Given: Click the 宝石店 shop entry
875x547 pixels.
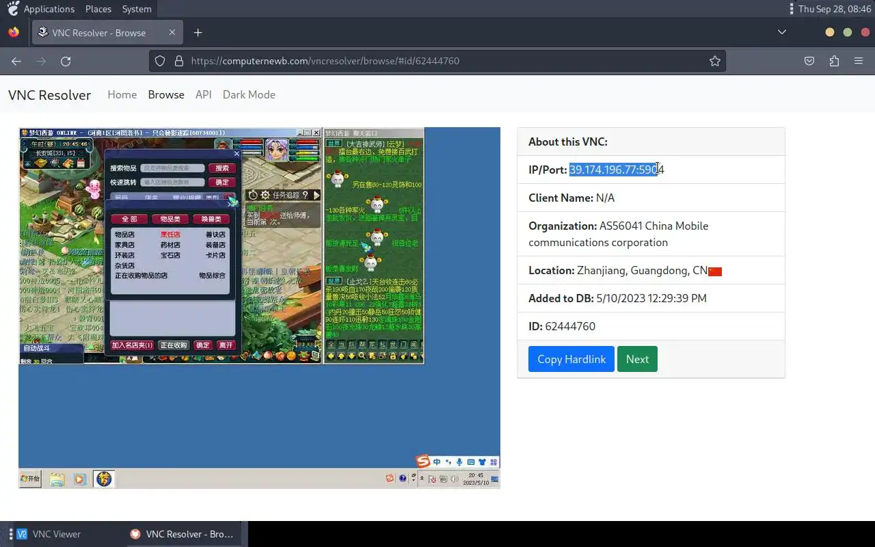Looking at the screenshot, I should coord(170,255).
